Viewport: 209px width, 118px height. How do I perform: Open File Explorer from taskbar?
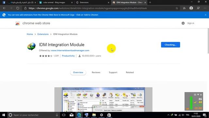click(x=94, y=115)
